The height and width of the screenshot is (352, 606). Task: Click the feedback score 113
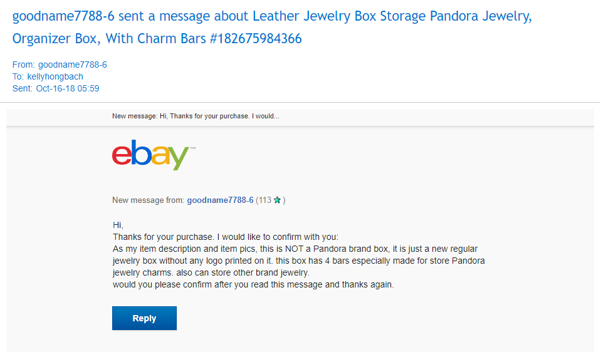tap(264, 200)
